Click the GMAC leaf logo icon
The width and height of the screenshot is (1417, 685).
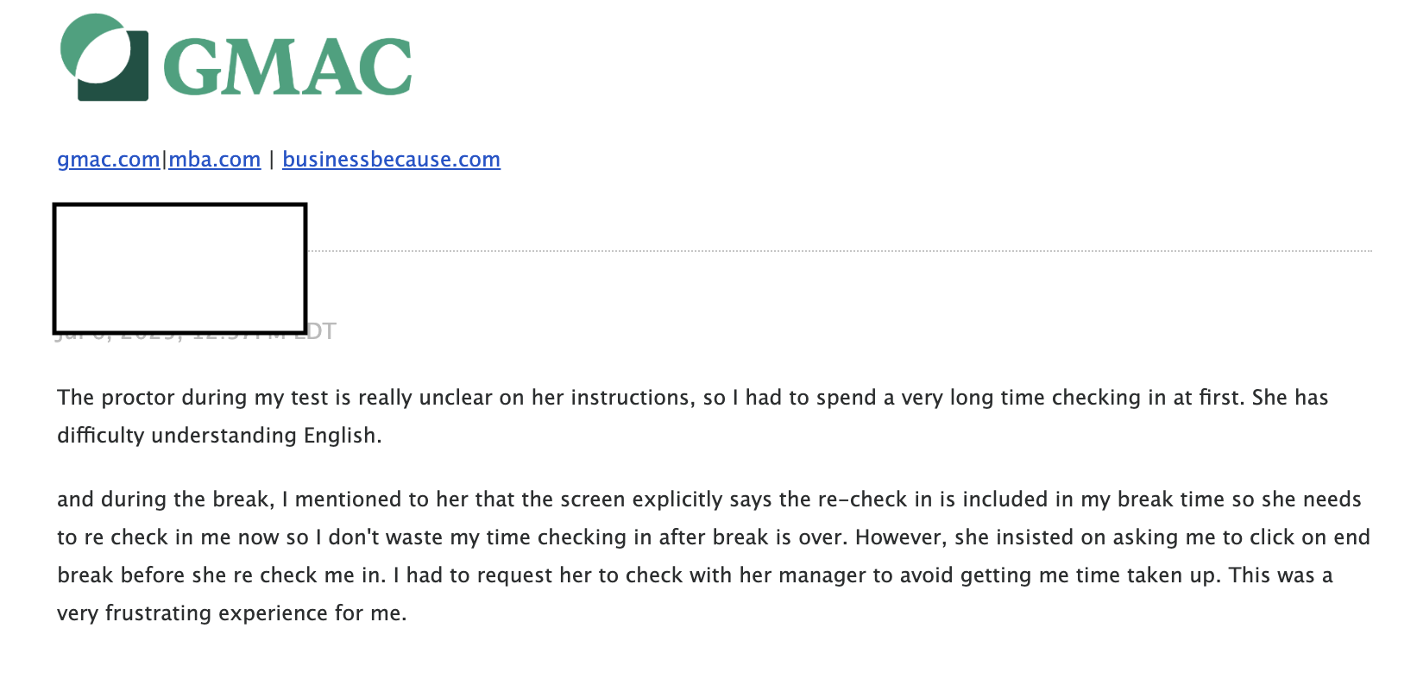pos(104,57)
